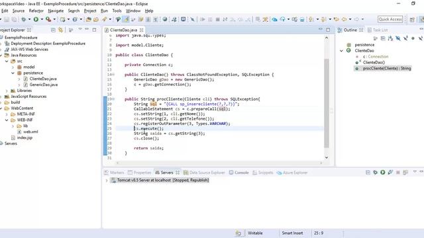Click the editor vertical scrollbar down arrow

[x=327, y=157]
